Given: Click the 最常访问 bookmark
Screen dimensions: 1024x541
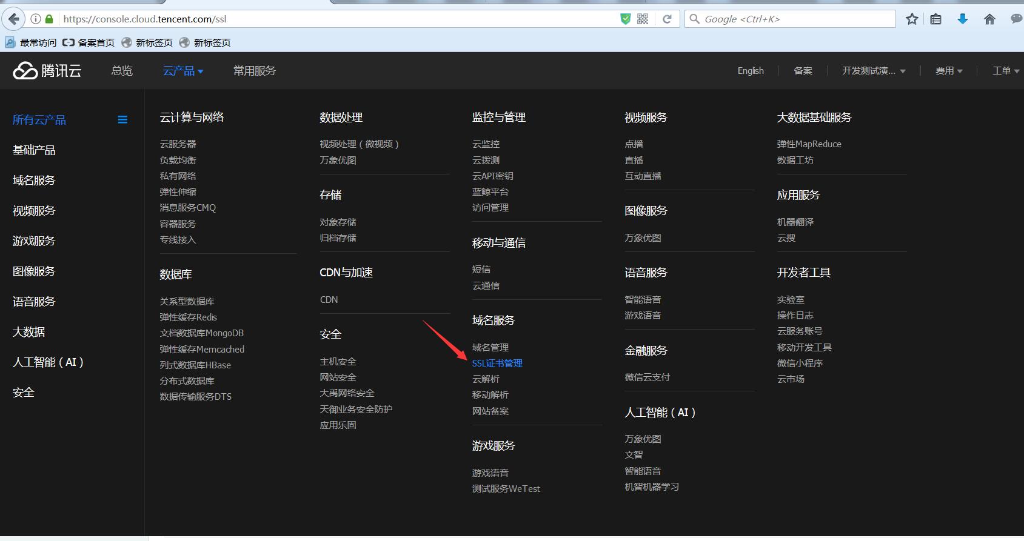Looking at the screenshot, I should (31, 42).
